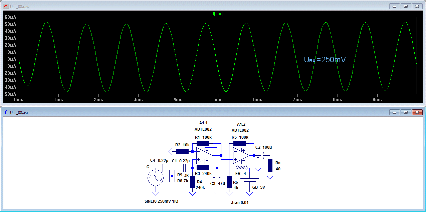Viewport: 426px width, 212px height.
Task: Click the A1.1 op-amp triangle symbol
Action: (x=204, y=155)
